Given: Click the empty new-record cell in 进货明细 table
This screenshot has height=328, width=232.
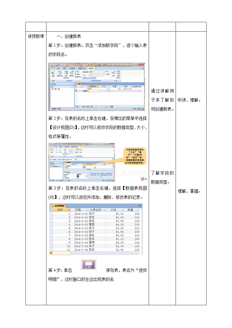Looking at the screenshot, I should (62, 253).
